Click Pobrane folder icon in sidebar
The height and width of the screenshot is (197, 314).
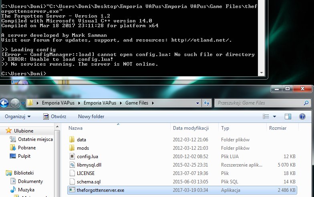coord(13,147)
